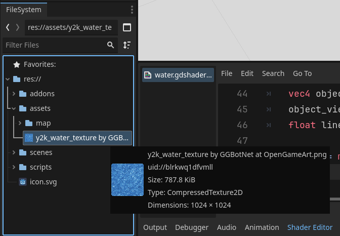This screenshot has width=340, height=236.
Task: Go forward with the right history arrow
Action: [x=18, y=27]
